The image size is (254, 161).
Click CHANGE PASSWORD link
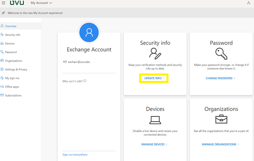(220, 78)
